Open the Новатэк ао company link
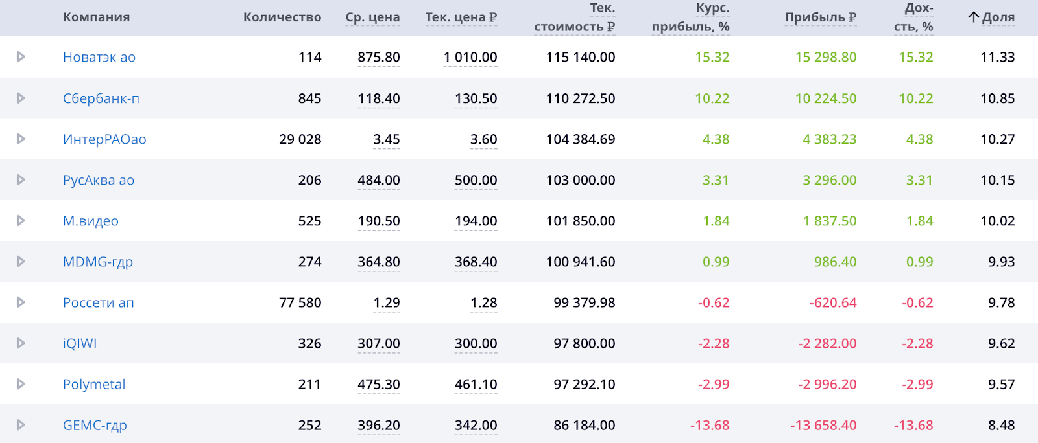 click(x=99, y=57)
